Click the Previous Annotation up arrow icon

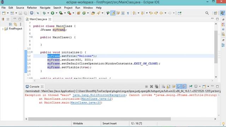[143, 13]
